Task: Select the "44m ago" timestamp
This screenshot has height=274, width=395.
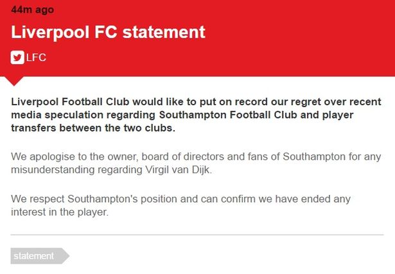Action: point(32,10)
